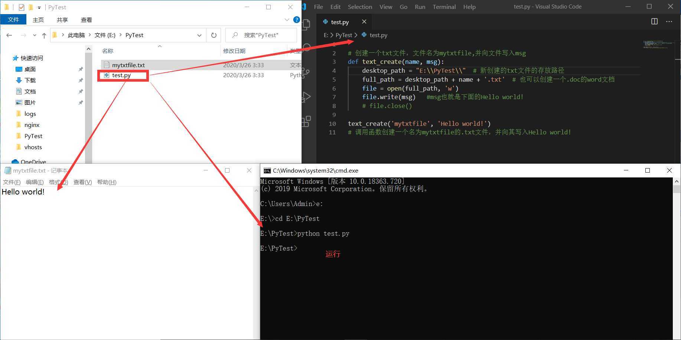
Task: Click 文件 (E:) in address path
Action: point(105,35)
